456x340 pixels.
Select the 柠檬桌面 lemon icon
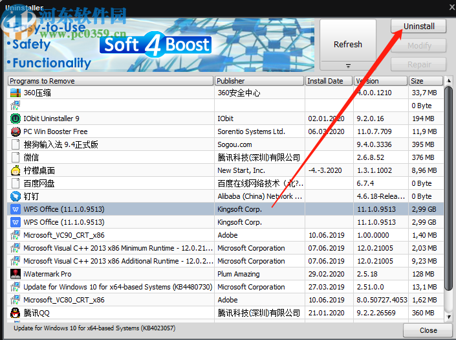point(16,170)
